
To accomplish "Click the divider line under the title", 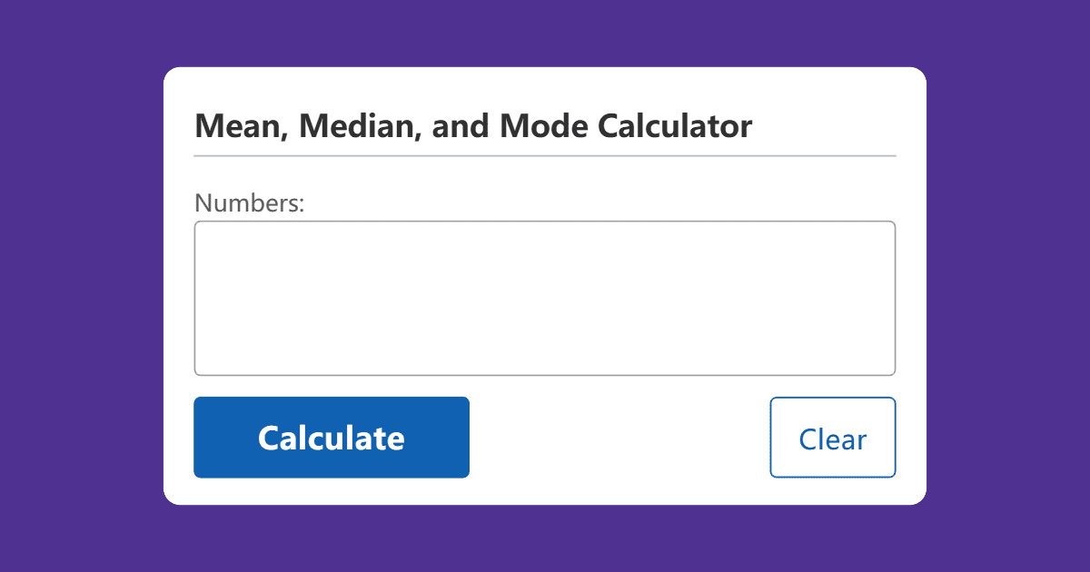I will click(545, 157).
